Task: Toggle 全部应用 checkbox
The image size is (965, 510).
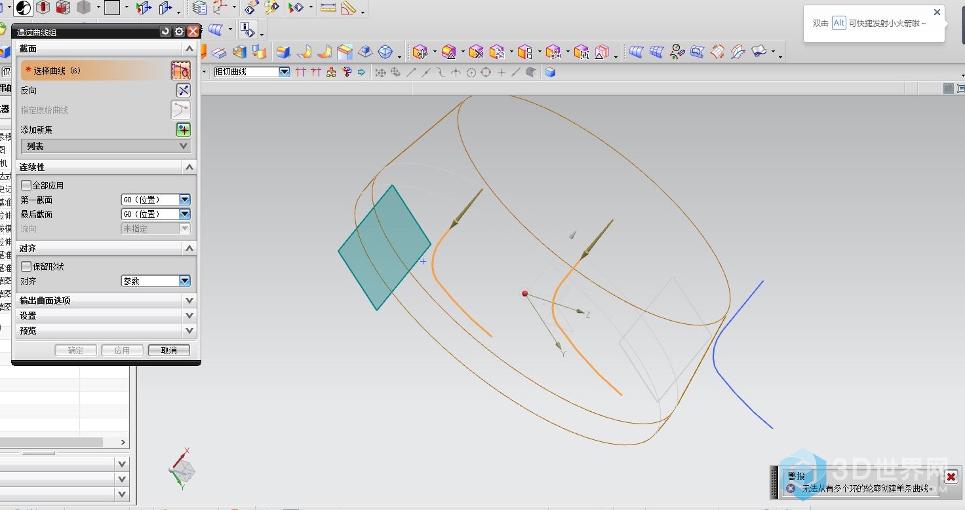Action: pos(26,185)
